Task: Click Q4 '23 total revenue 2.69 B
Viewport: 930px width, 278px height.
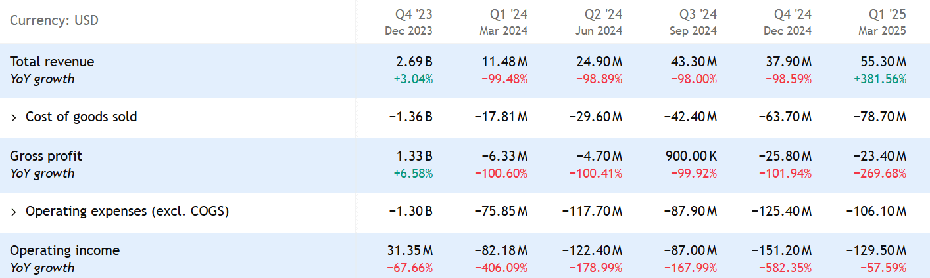Action: (x=415, y=62)
